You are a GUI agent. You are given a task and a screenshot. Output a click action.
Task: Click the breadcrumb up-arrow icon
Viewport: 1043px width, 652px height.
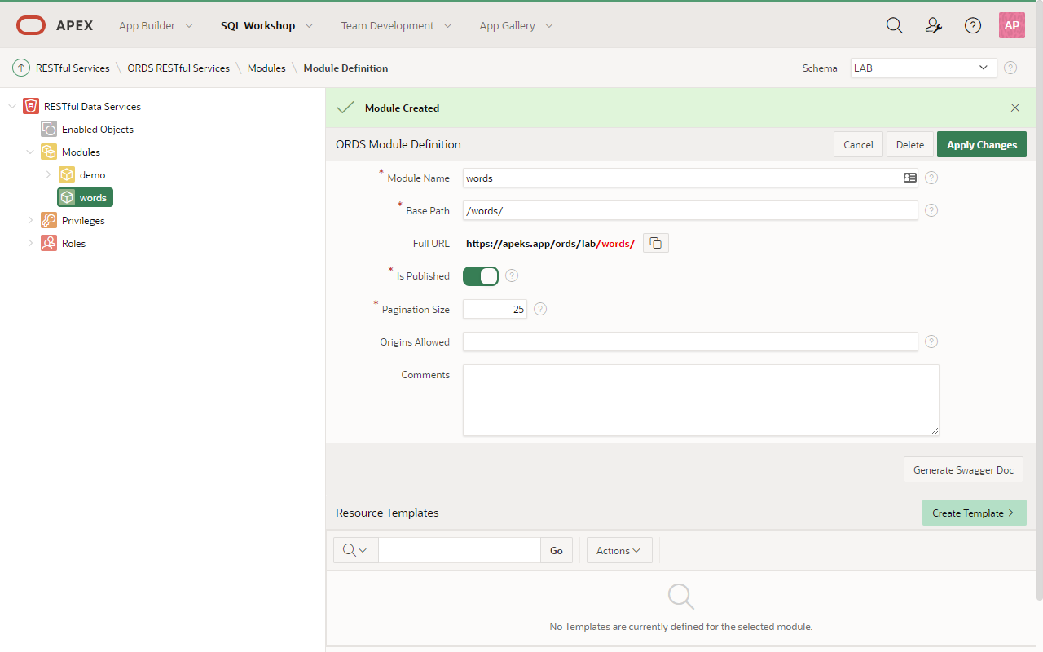pyautogui.click(x=21, y=68)
